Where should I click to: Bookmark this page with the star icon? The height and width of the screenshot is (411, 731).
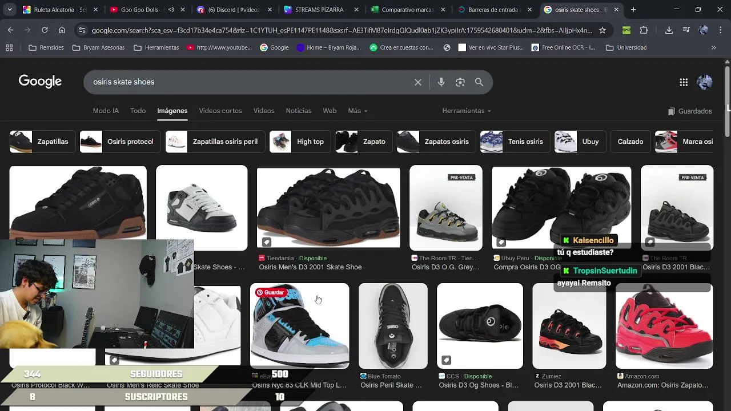[x=602, y=30]
